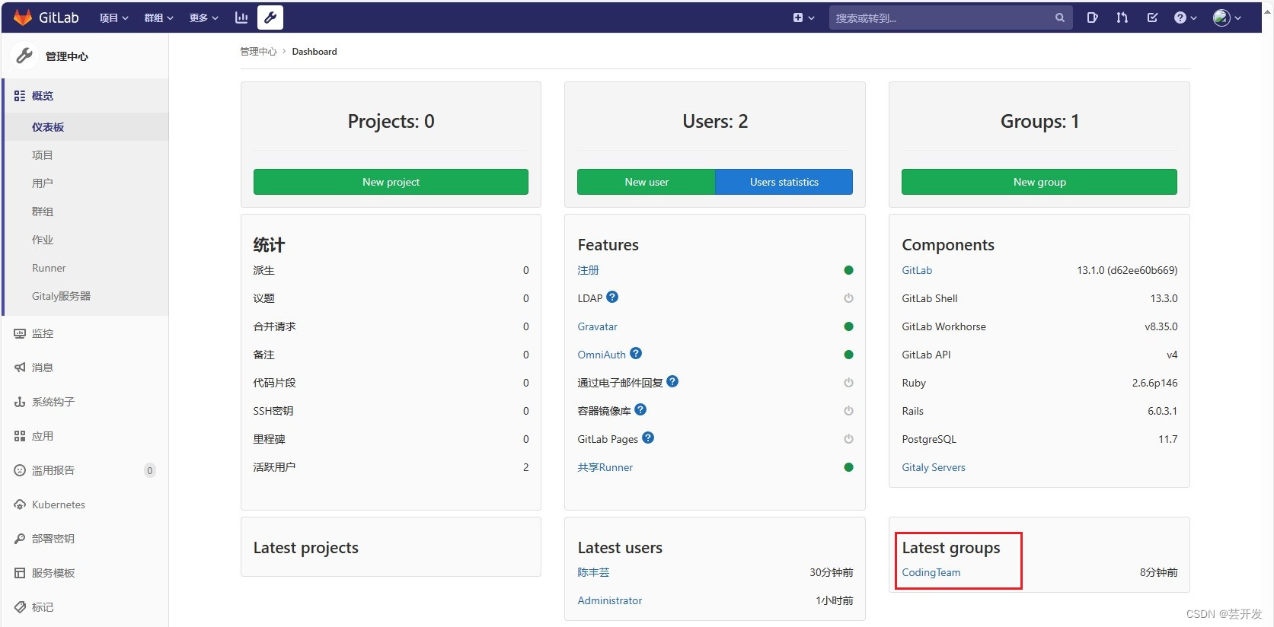Click the New project button

click(391, 182)
